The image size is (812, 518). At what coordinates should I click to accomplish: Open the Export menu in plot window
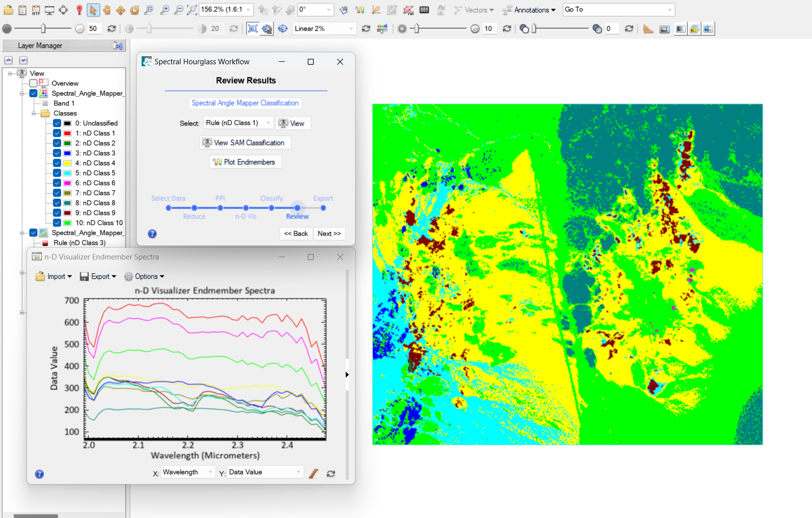[98, 276]
